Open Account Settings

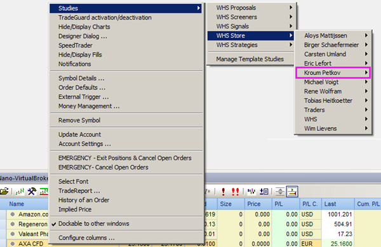(126, 144)
